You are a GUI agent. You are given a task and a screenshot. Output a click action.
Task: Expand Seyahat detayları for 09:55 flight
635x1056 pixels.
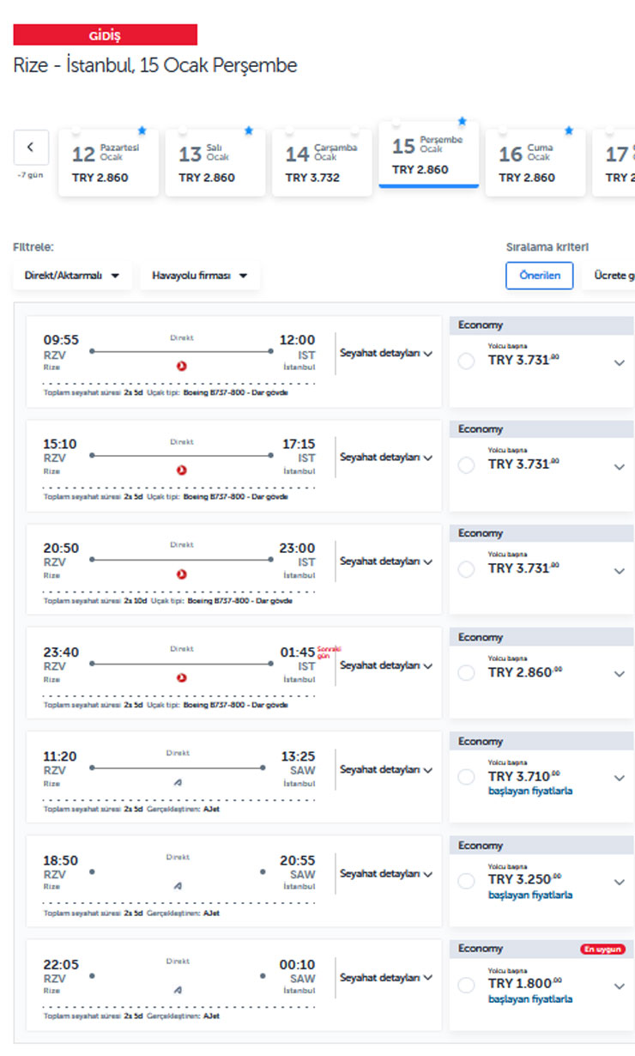coord(385,353)
